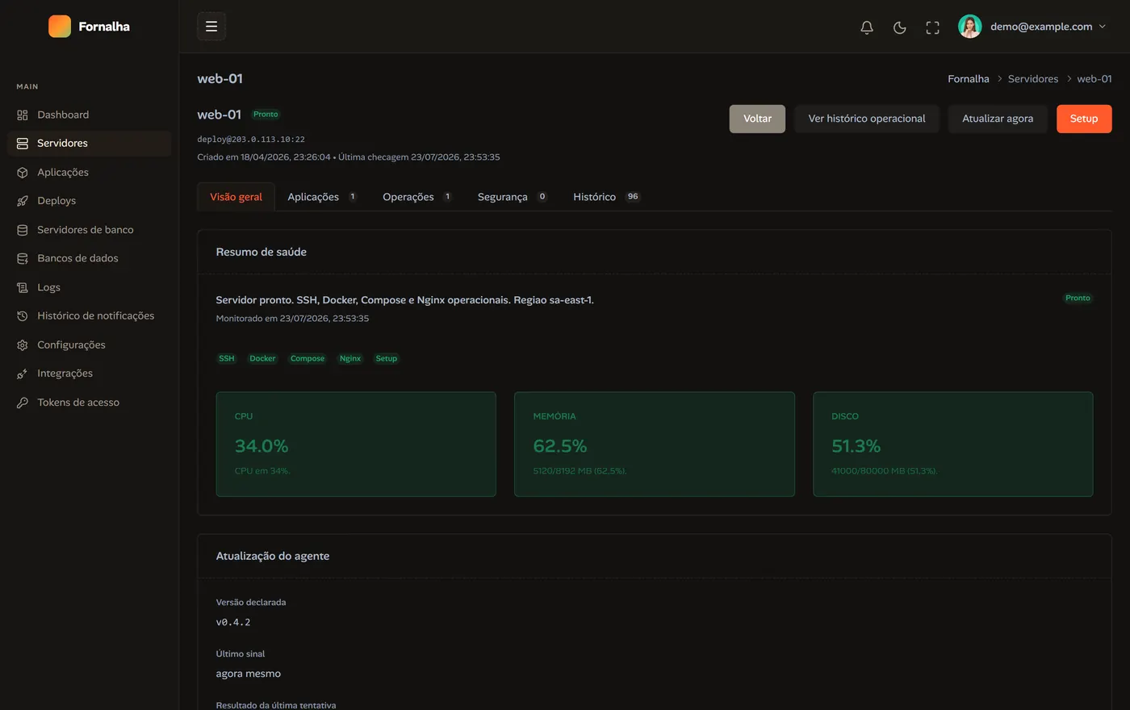Click the Histórico tab count badge 96
This screenshot has width=1130, height=710.
[x=633, y=197]
